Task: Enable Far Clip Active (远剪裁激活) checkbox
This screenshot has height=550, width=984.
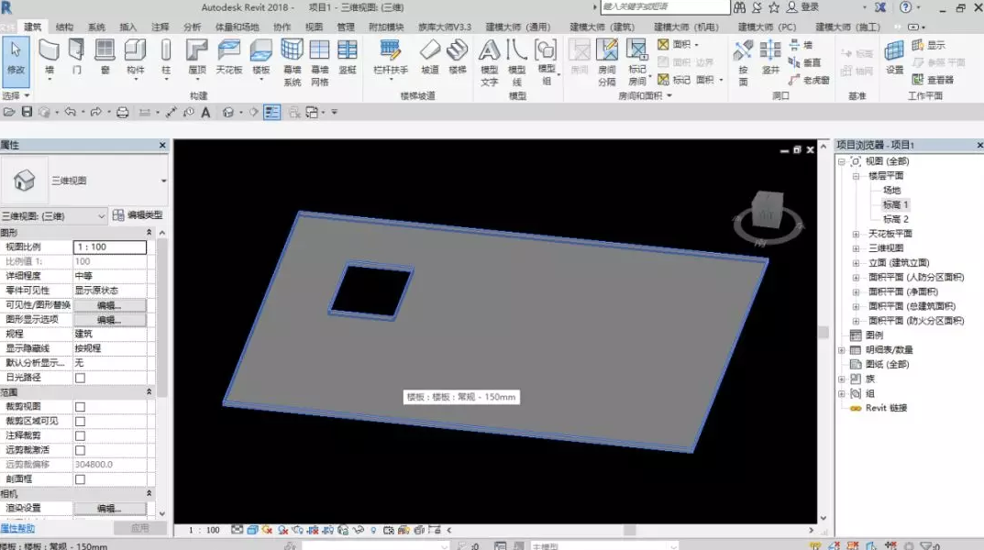Action: click(80, 450)
